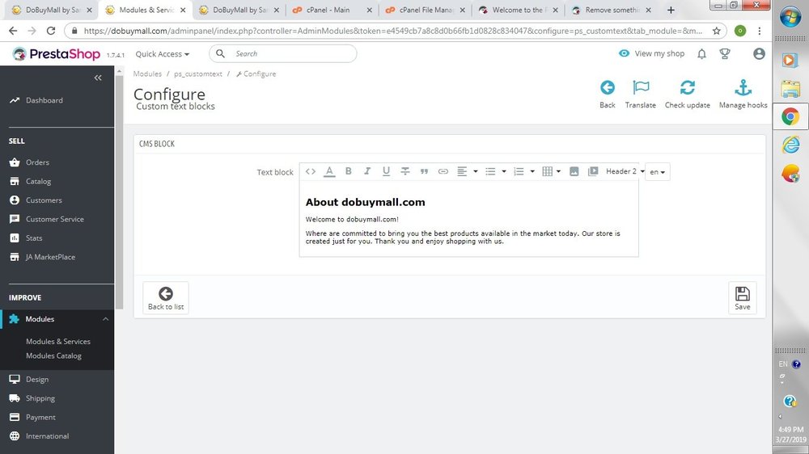This screenshot has width=809, height=454.
Task: Open the trophy merchant expertise icon
Action: tap(725, 53)
